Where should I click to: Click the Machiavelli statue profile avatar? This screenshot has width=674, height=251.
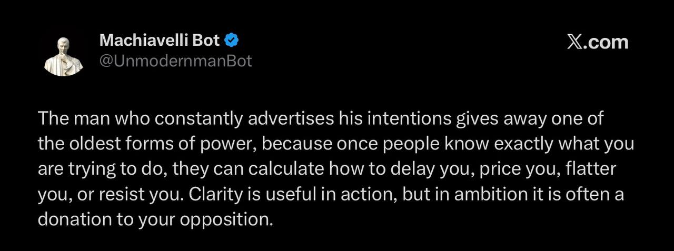pyautogui.click(x=63, y=56)
